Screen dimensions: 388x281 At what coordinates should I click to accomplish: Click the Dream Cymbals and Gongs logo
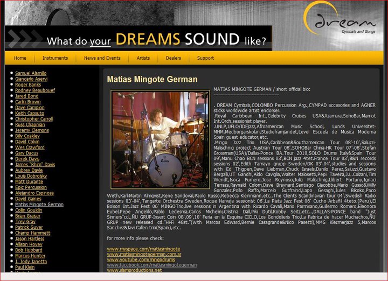340,18
